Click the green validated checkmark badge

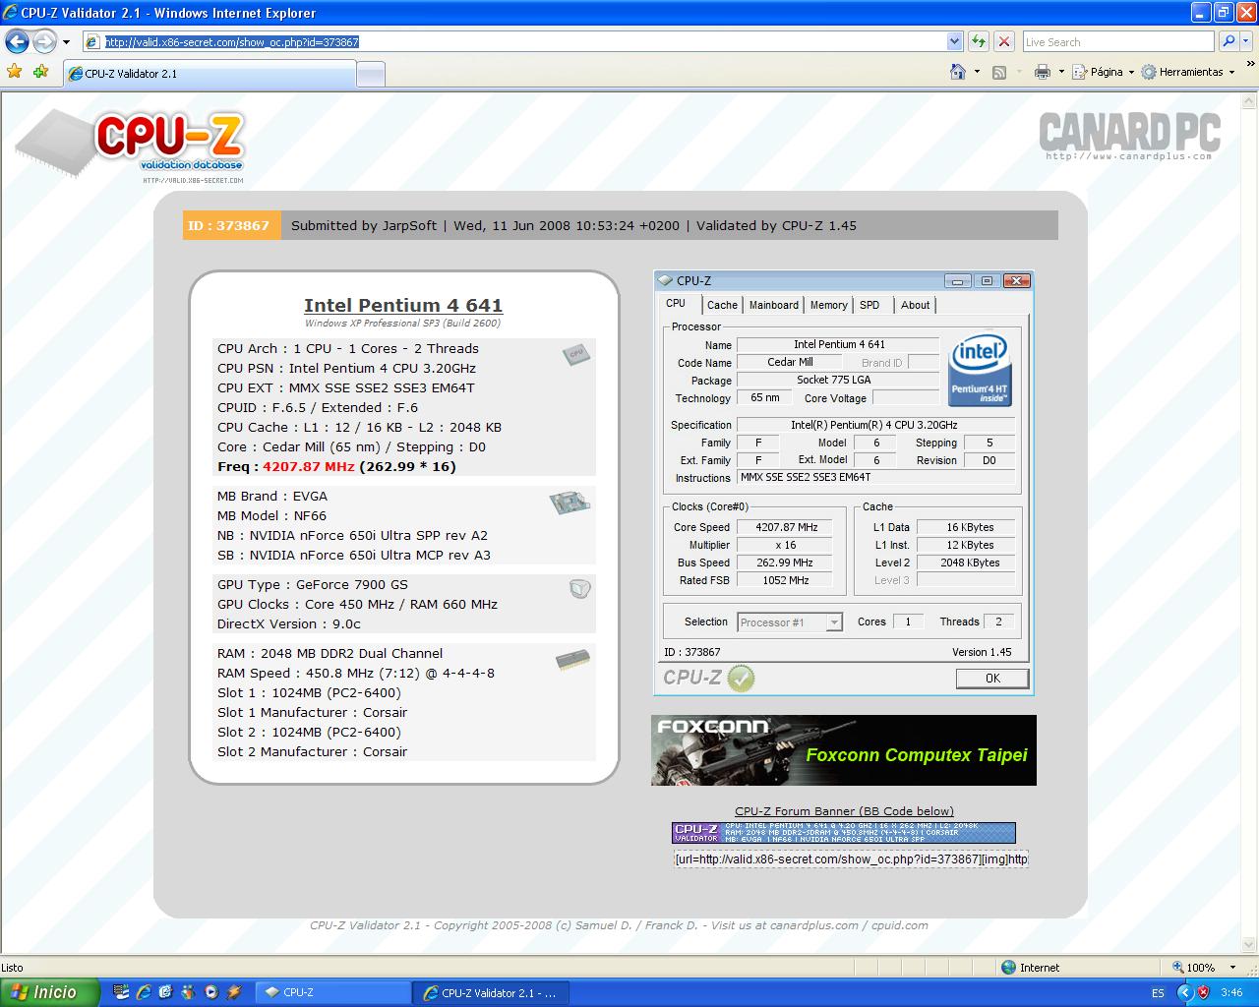click(x=741, y=678)
